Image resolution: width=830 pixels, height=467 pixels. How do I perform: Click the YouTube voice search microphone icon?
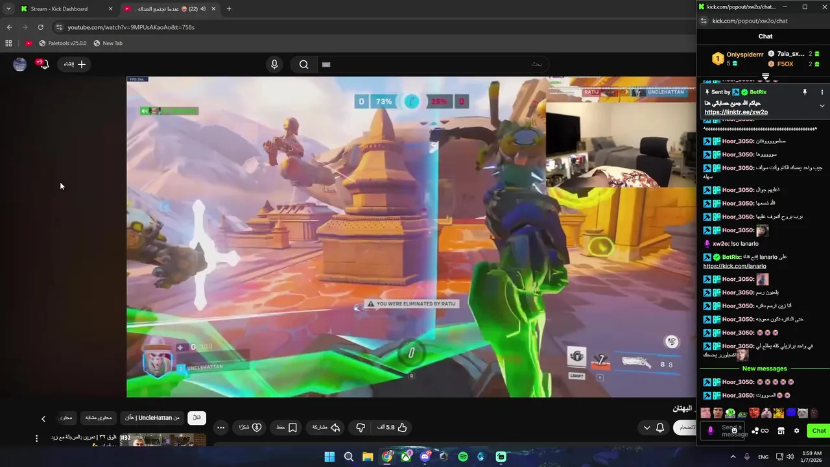274,64
